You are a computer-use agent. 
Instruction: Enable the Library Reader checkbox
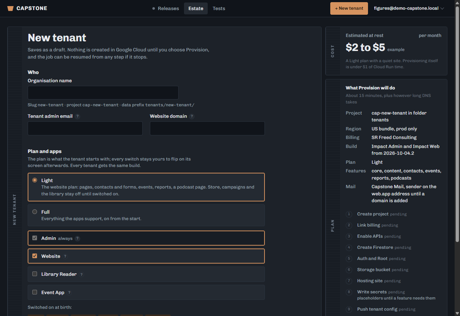click(x=35, y=274)
